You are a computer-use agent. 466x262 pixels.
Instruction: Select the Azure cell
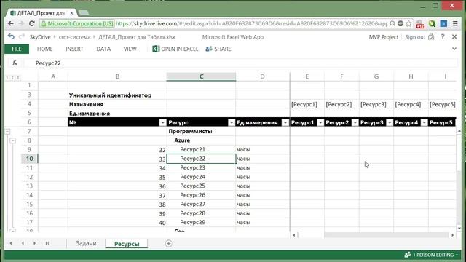(x=201, y=140)
